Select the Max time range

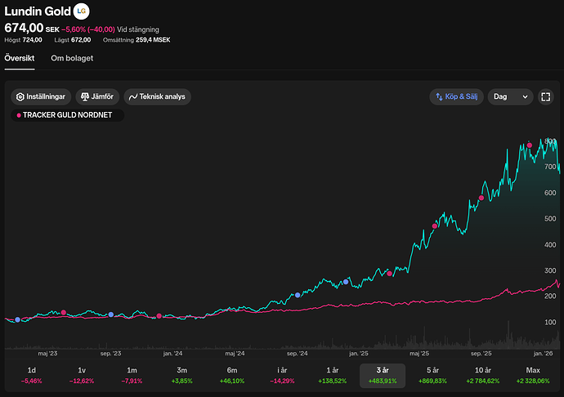click(x=533, y=376)
